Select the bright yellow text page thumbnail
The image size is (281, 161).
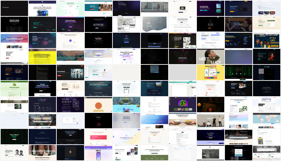42,57
